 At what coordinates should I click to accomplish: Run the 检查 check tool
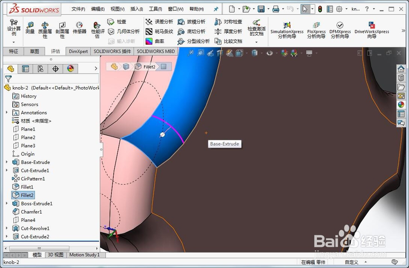117,22
